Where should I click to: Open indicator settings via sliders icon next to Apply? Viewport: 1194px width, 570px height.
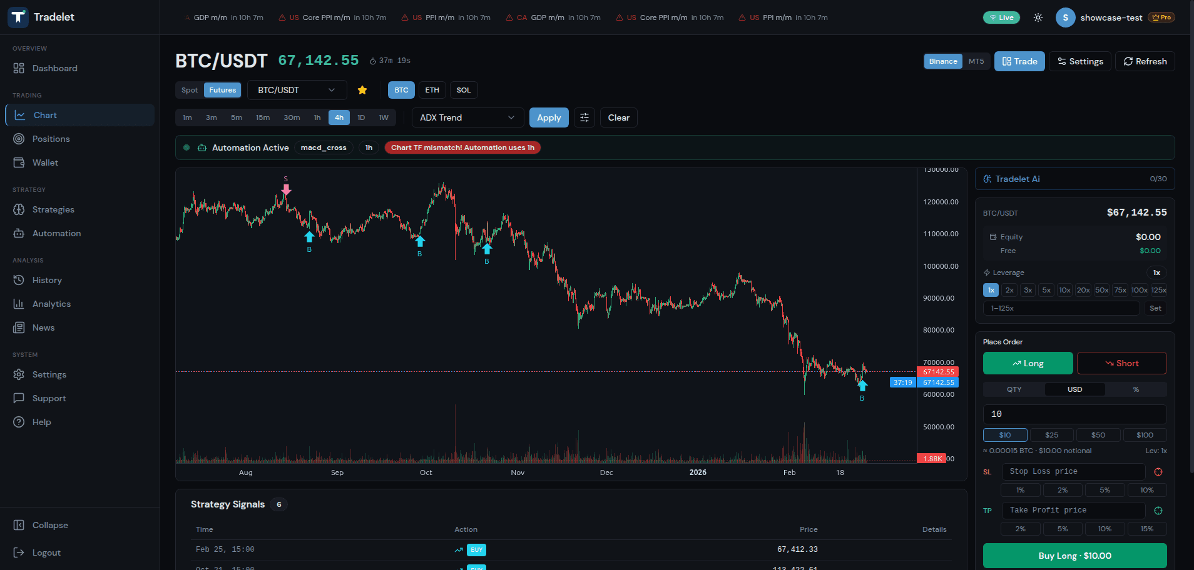pos(584,117)
